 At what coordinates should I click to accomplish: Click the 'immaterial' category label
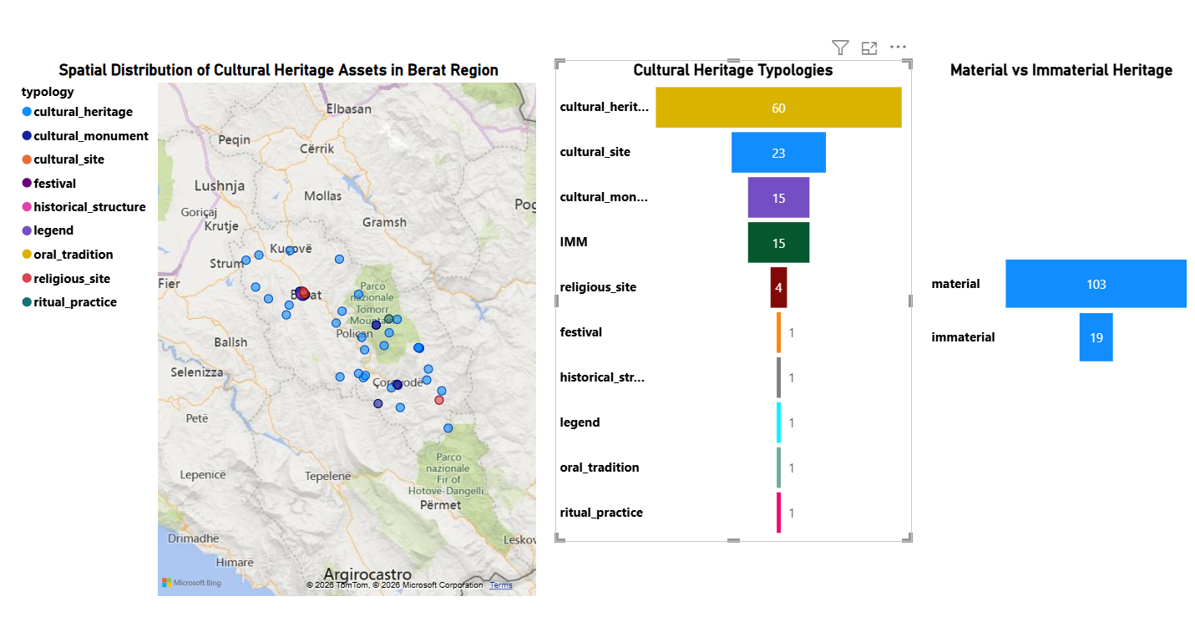(x=963, y=337)
